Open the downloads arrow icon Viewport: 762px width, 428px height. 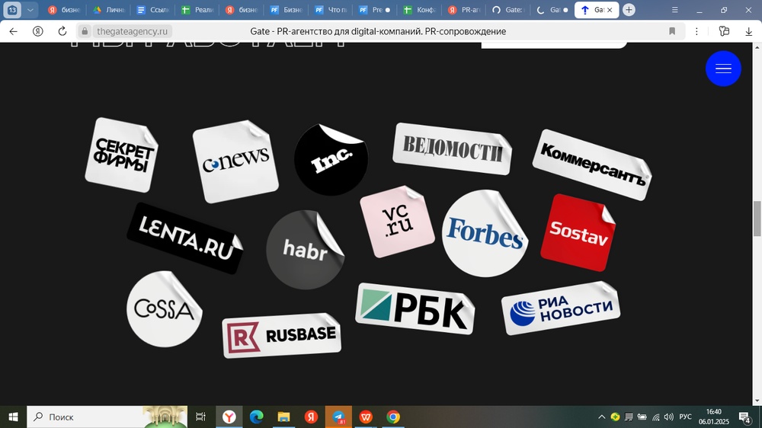[x=748, y=31]
